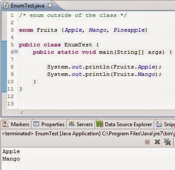This screenshot has height=170, width=175.
Task: Click 'Pineapple' in the enum declaration
Action: [x=129, y=30]
